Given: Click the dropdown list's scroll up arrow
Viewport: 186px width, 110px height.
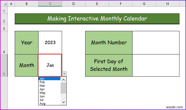Looking at the screenshot, I should (63, 80).
